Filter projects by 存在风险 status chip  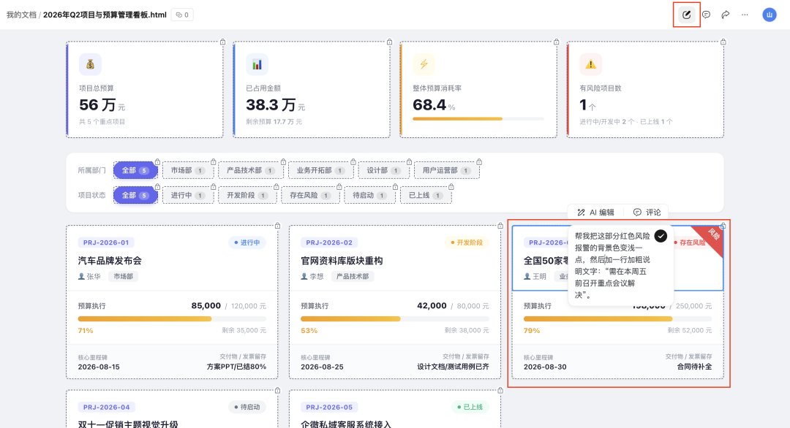310,195
